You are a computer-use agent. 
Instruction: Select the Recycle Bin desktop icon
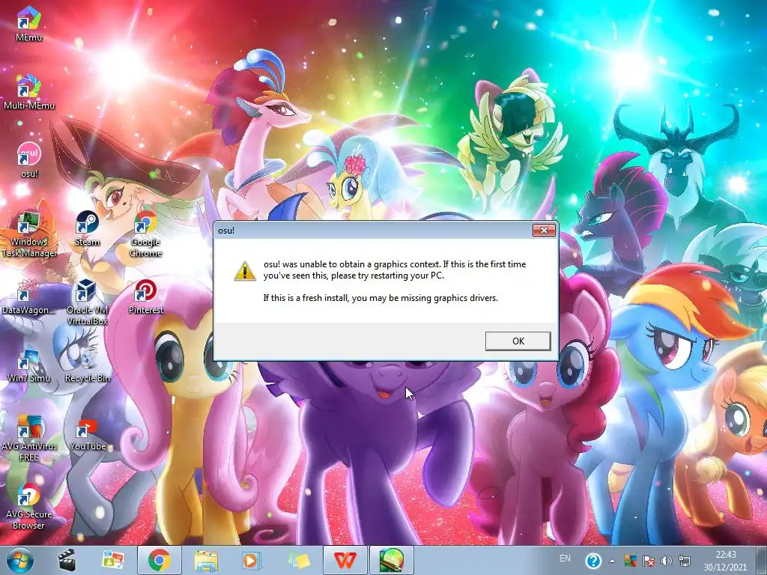[x=87, y=365]
